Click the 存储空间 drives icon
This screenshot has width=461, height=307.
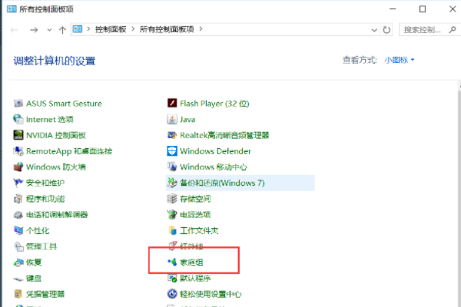(172, 199)
